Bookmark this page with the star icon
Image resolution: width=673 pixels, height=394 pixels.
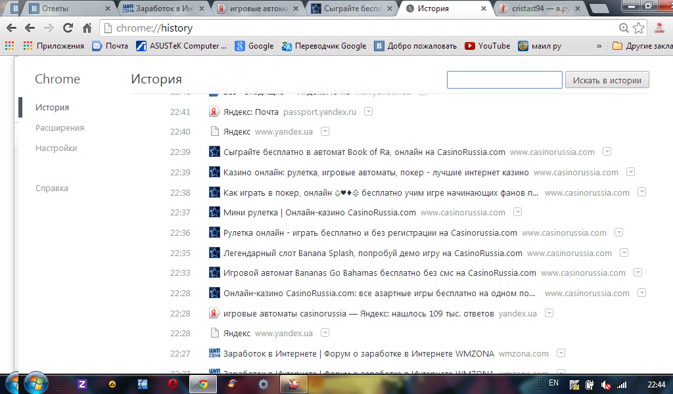point(639,28)
